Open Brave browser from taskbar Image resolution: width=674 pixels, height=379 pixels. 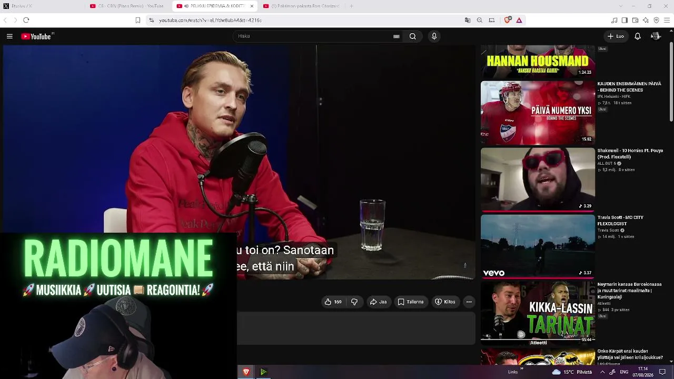tap(246, 372)
